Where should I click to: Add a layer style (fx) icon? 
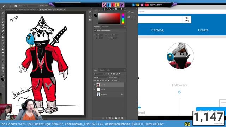coord(106,118)
